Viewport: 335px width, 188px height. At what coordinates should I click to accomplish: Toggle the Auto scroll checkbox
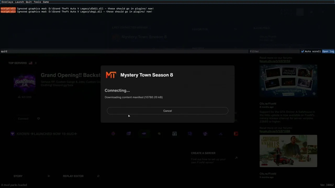click(303, 51)
